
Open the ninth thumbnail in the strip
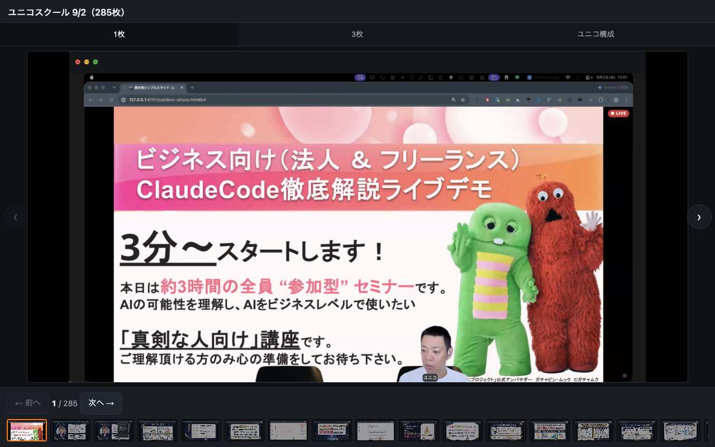[375, 430]
